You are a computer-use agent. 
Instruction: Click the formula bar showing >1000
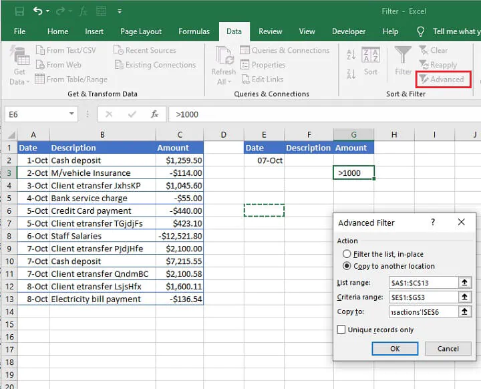325,114
